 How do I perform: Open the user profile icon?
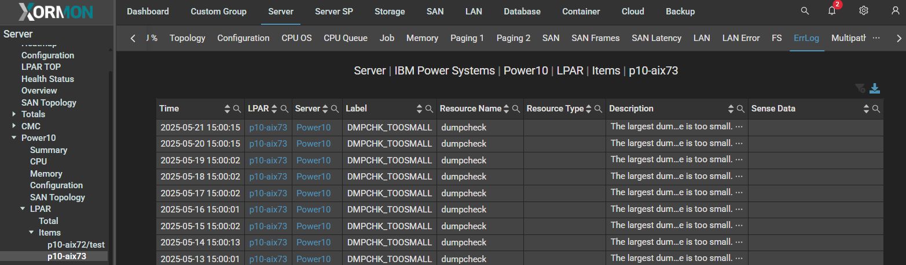895,11
